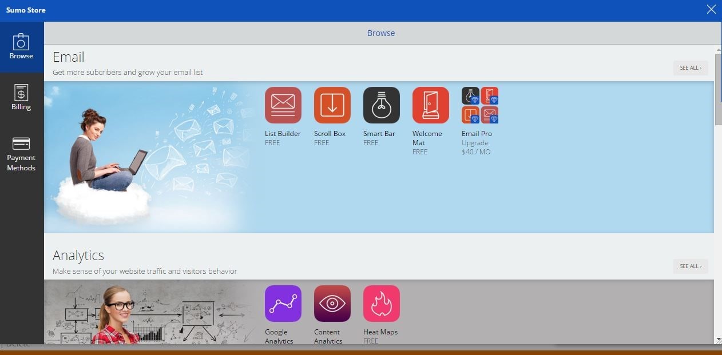Click the Email section heading

69,57
